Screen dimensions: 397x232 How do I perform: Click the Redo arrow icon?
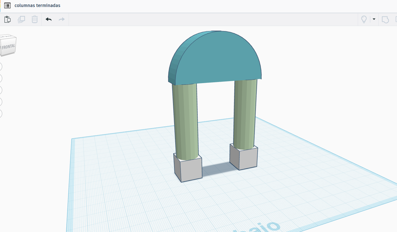tap(62, 19)
